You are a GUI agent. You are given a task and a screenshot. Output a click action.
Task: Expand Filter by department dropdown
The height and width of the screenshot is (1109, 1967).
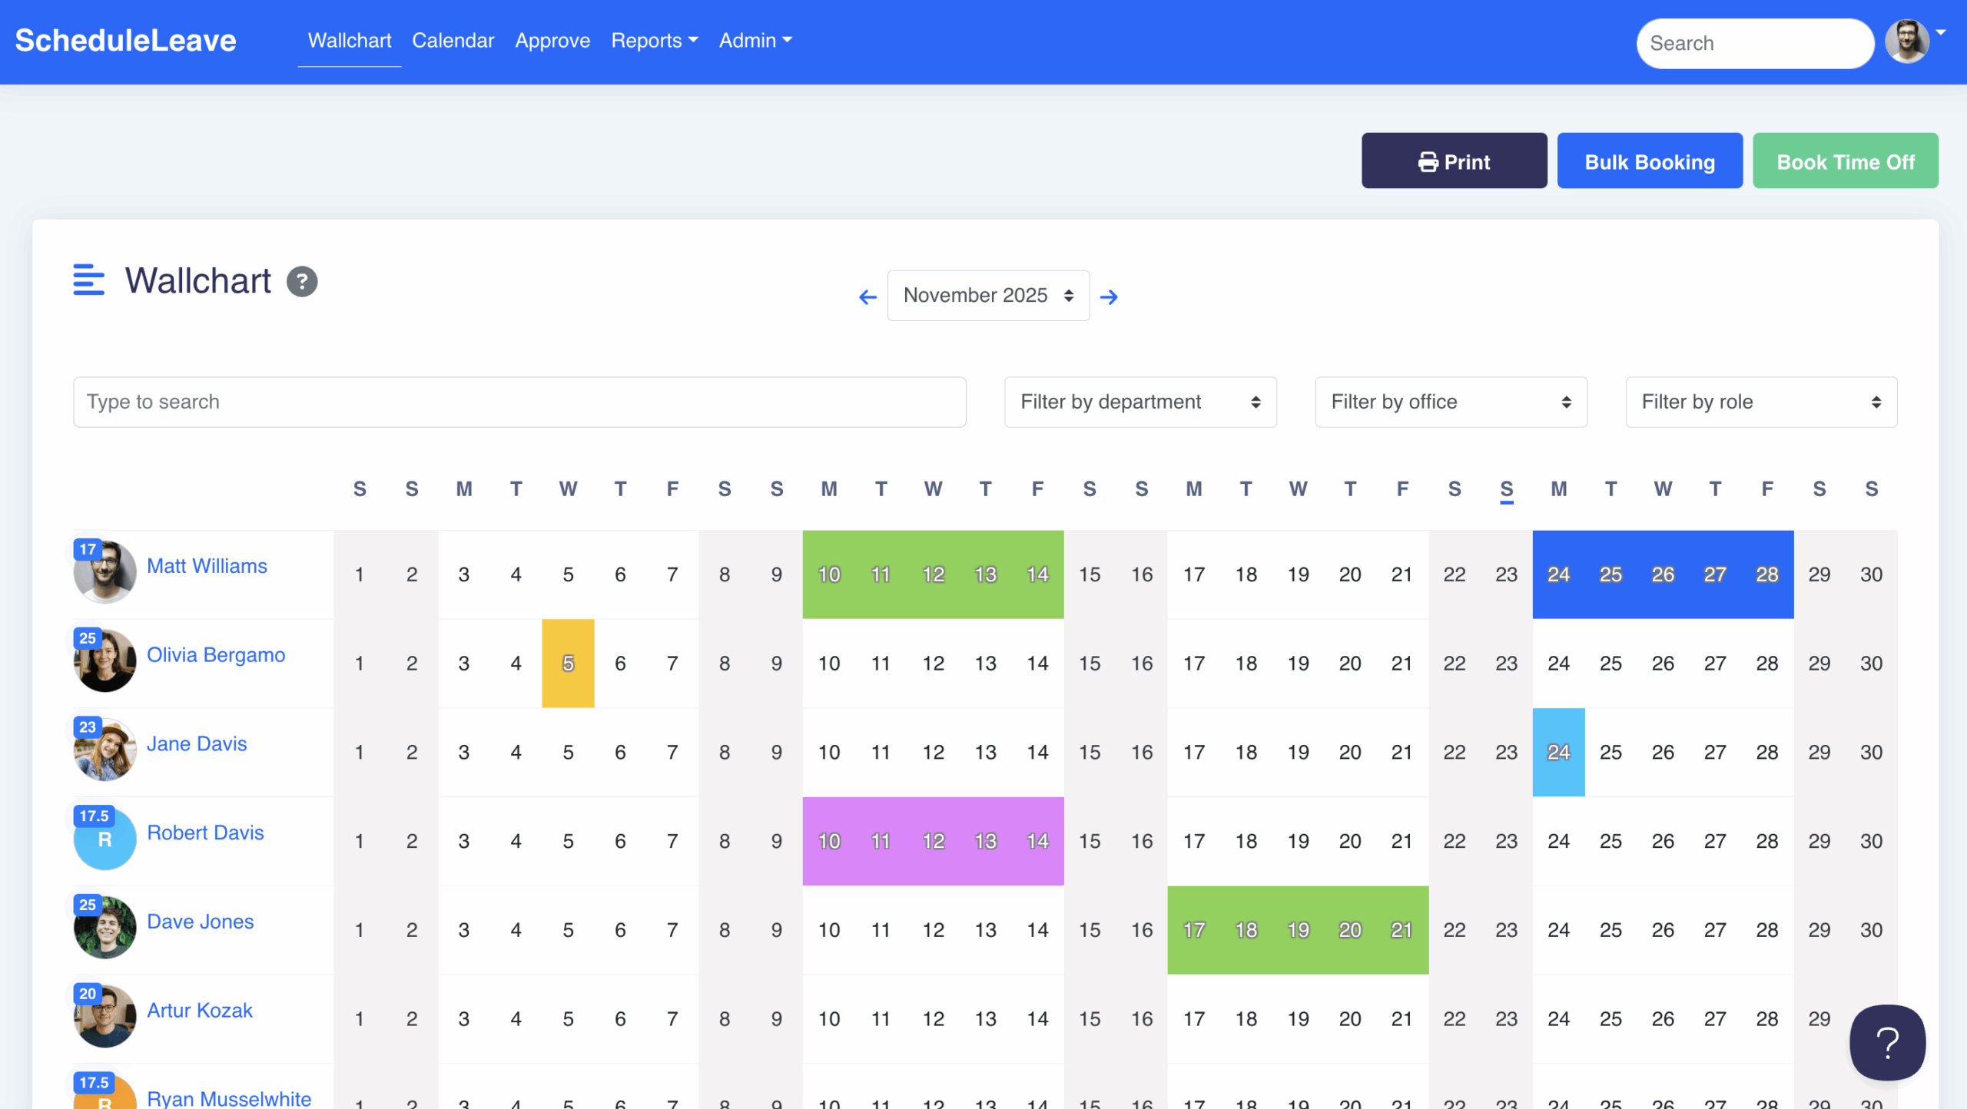point(1139,402)
